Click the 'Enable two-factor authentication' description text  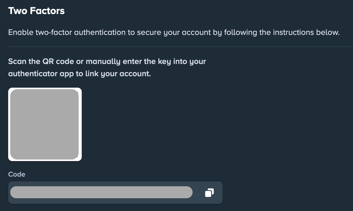(x=174, y=33)
